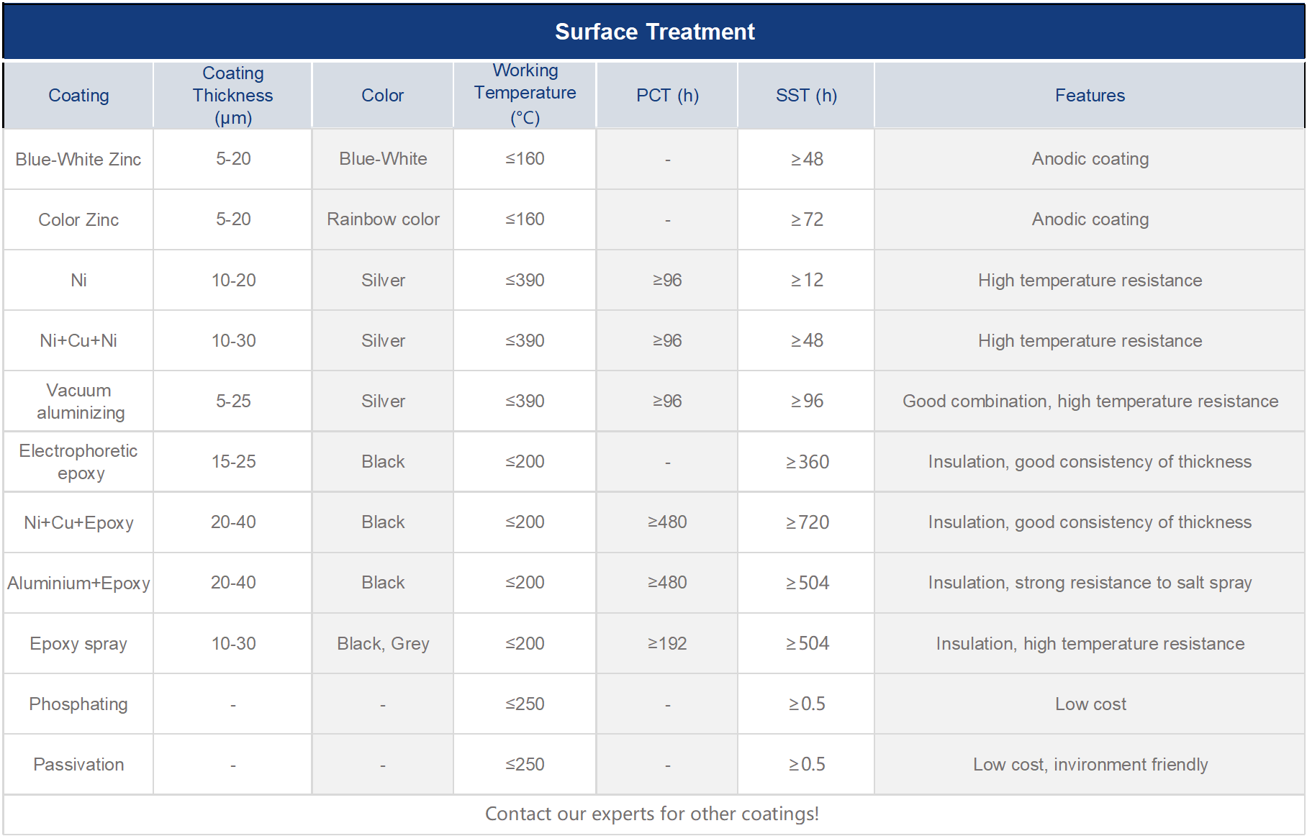Click the Working Temperature column header

(525, 94)
